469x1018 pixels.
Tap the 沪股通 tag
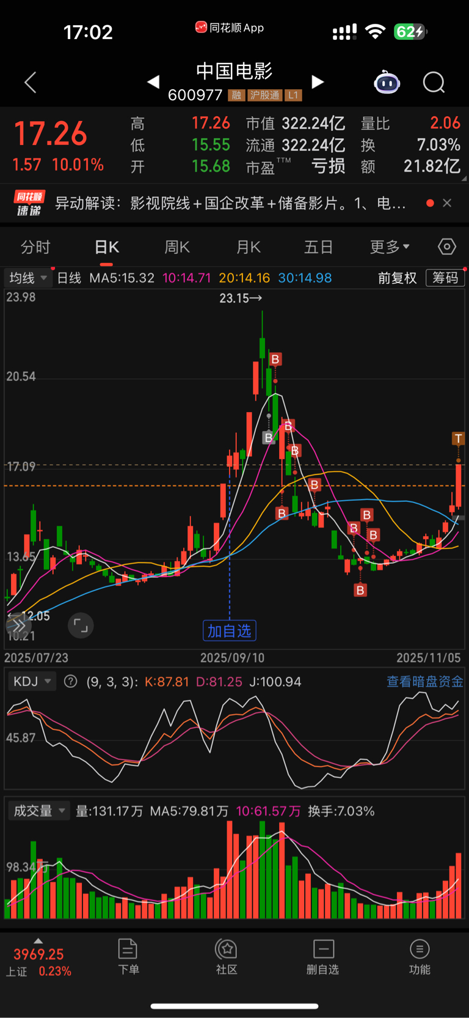[x=264, y=95]
